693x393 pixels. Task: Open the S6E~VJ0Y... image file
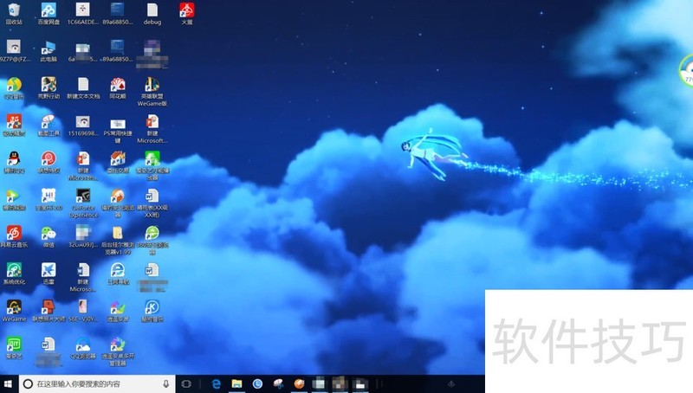tap(83, 311)
